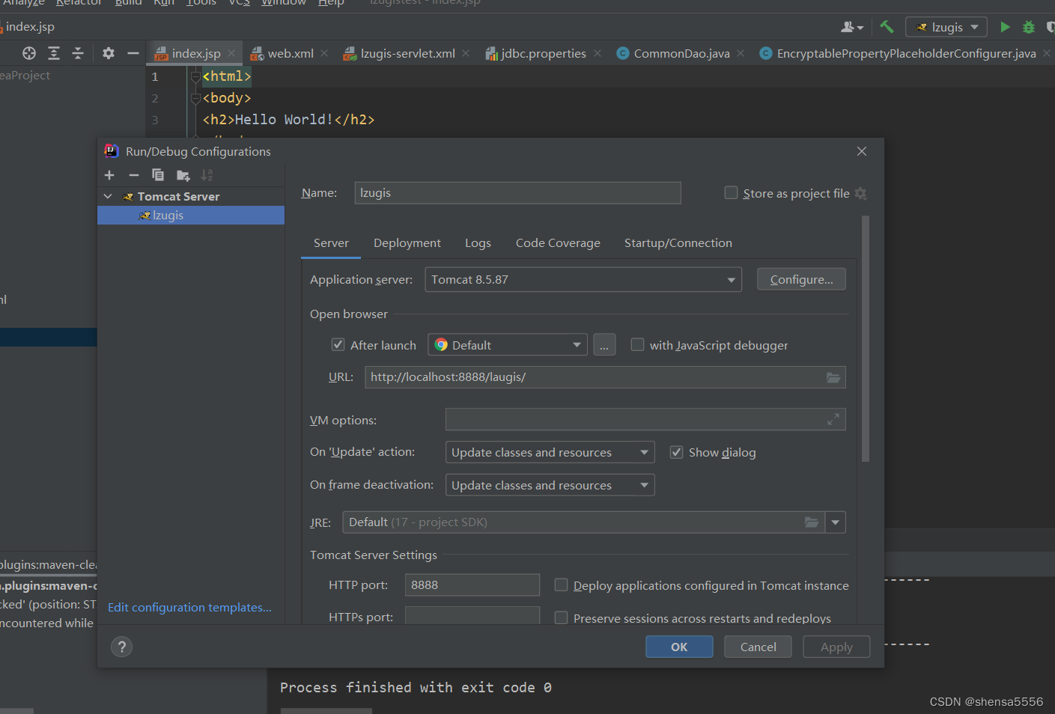Viewport: 1055px width, 714px height.
Task: Sort configurations alphabetically icon
Action: tap(207, 175)
